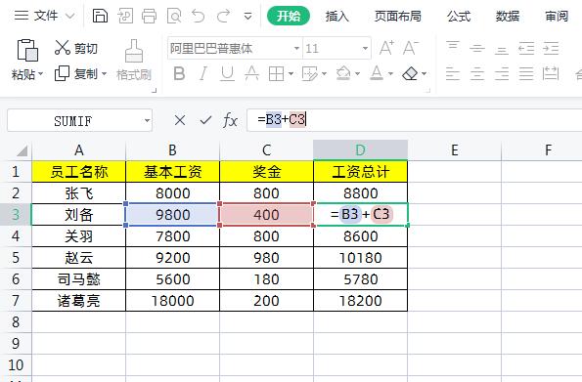
Task: Open insert function fx dialog
Action: [230, 120]
